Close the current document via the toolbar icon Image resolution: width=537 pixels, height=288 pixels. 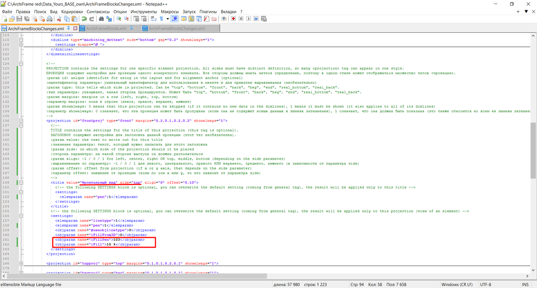[34, 19]
